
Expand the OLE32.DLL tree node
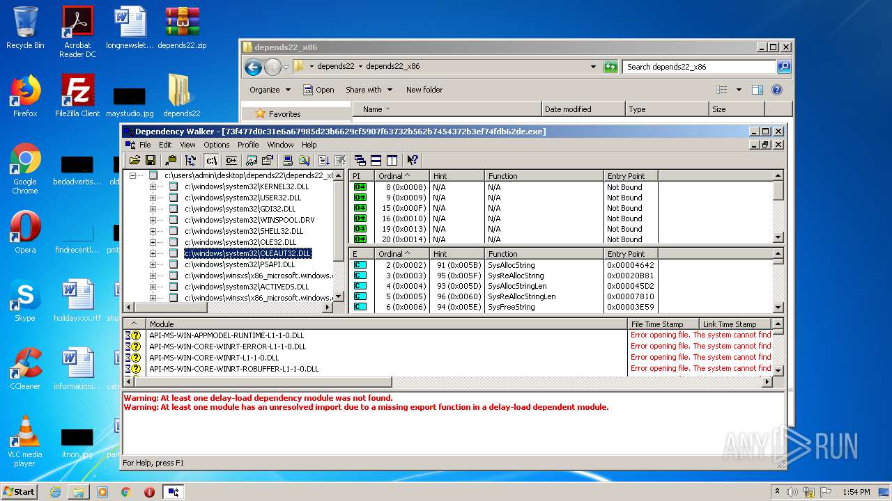[153, 242]
